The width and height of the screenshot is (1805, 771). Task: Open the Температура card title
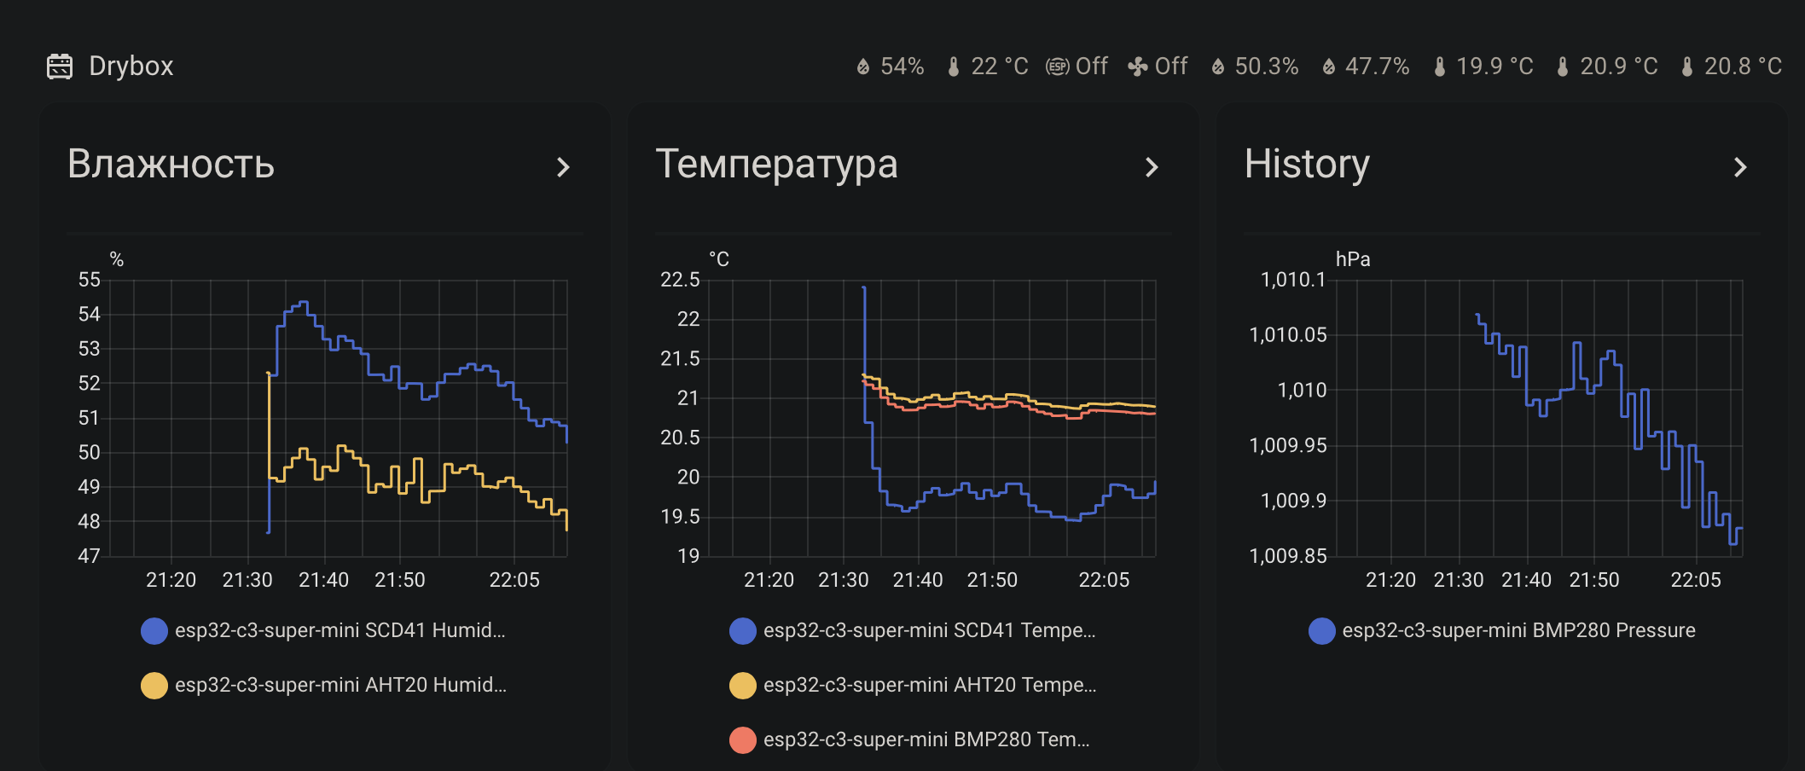[x=776, y=164]
